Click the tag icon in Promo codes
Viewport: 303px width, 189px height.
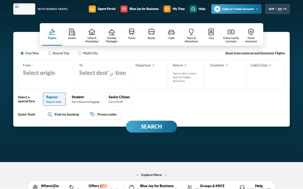pyautogui.click(x=92, y=114)
